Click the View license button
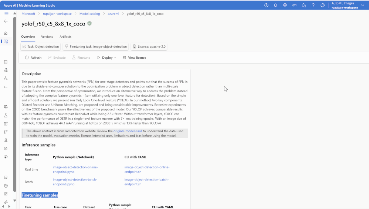 134,58
